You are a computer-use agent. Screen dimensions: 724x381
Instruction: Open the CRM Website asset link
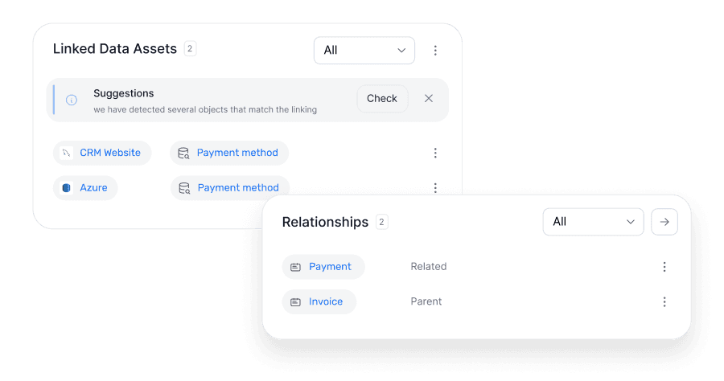tap(109, 153)
